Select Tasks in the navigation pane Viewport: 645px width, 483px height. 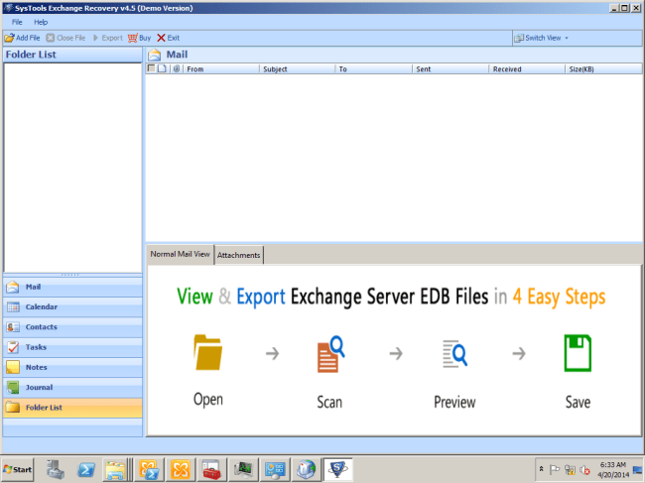[72, 347]
